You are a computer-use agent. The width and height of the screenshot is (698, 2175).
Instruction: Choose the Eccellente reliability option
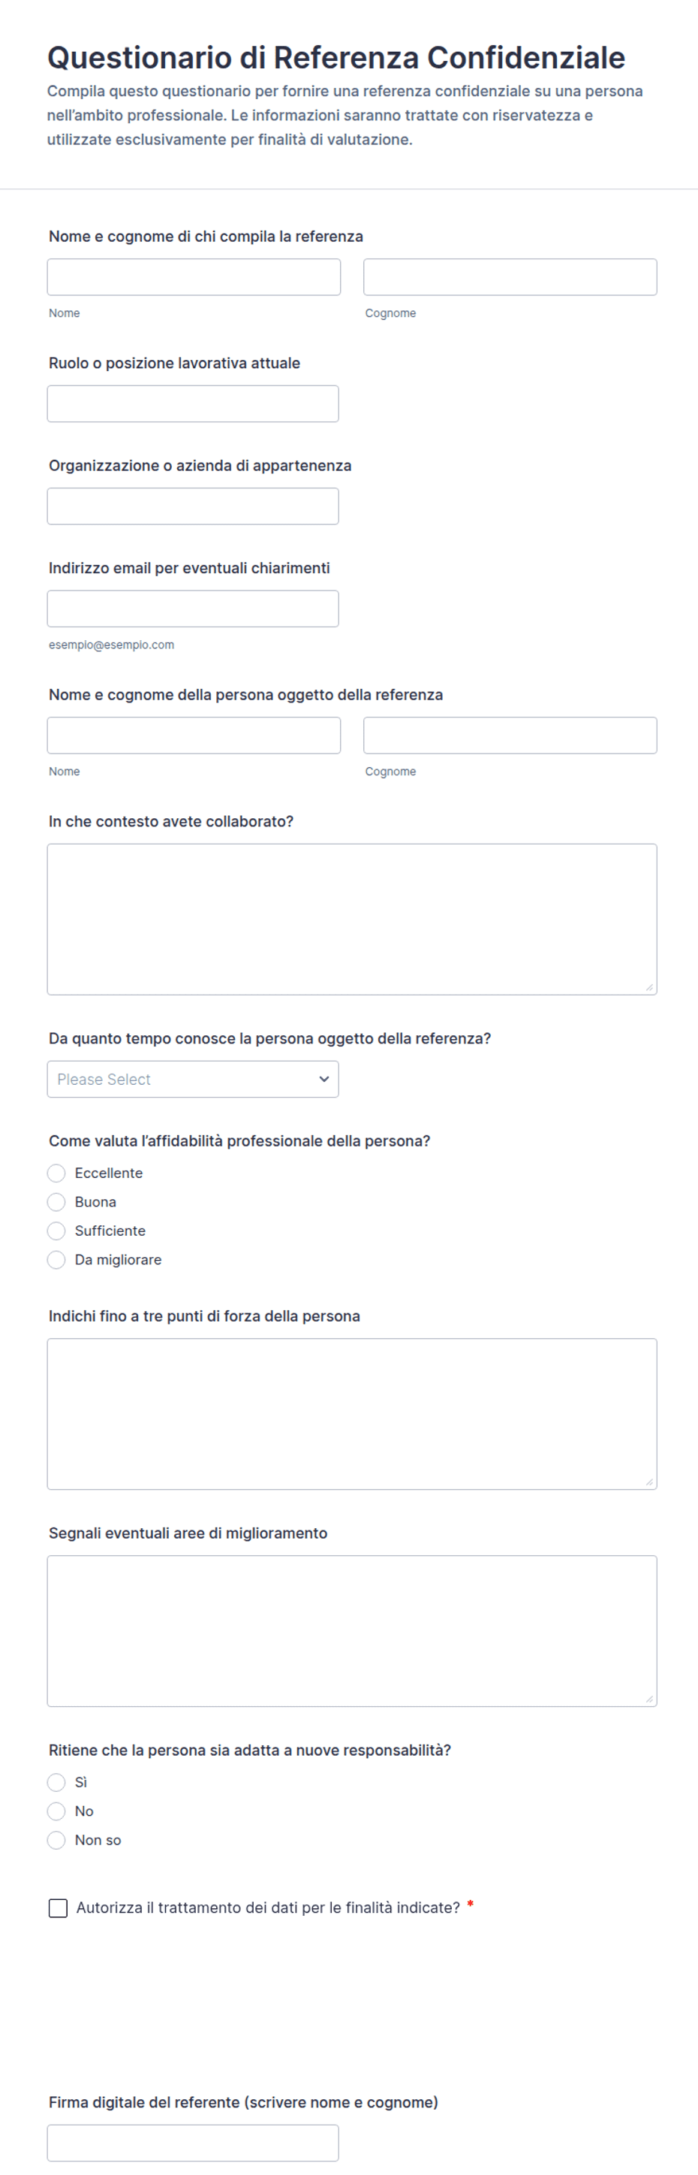pyautogui.click(x=56, y=1173)
